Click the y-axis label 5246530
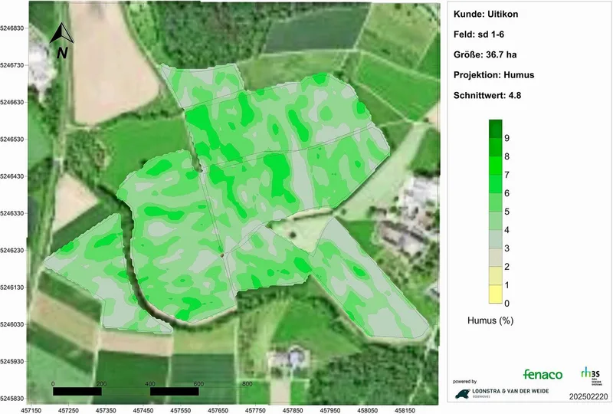Image resolution: width=613 pixels, height=414 pixels. [11, 140]
